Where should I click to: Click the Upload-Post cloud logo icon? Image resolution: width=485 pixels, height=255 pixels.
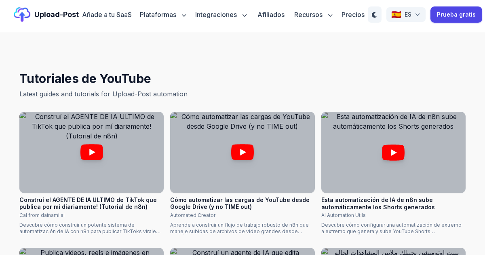(22, 15)
